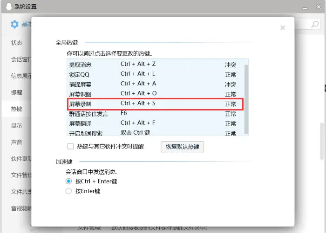Select the 群通话按住发言 hotkey row
The image size is (326, 233).
tap(155, 114)
